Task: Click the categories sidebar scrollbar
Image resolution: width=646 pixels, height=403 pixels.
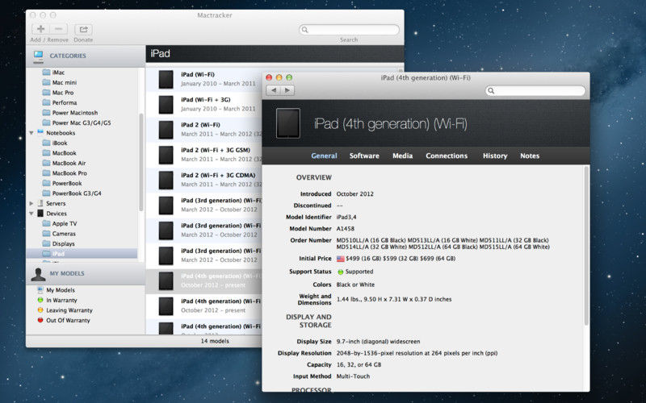Action: (x=141, y=162)
